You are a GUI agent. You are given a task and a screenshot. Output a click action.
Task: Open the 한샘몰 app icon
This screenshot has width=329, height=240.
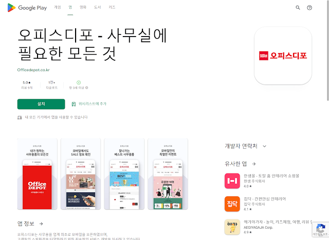(232, 181)
